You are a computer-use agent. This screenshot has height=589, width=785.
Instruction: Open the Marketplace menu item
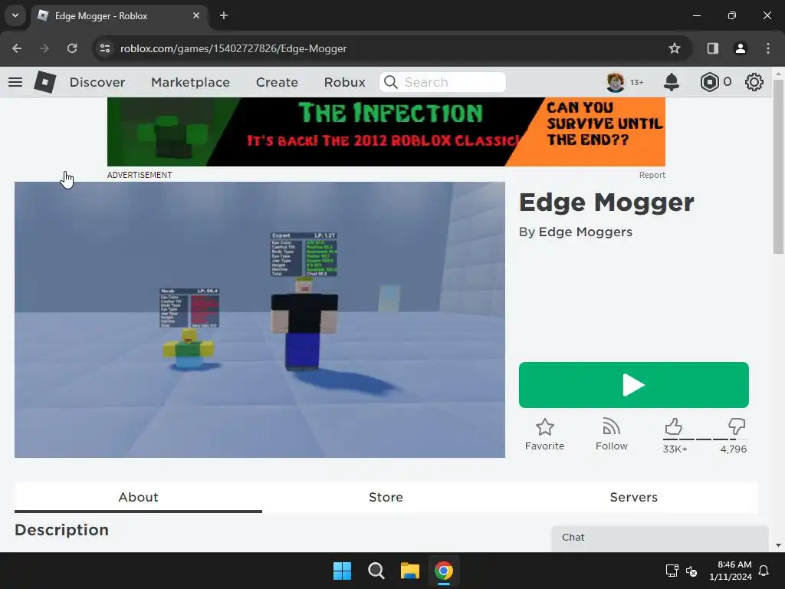click(x=190, y=81)
